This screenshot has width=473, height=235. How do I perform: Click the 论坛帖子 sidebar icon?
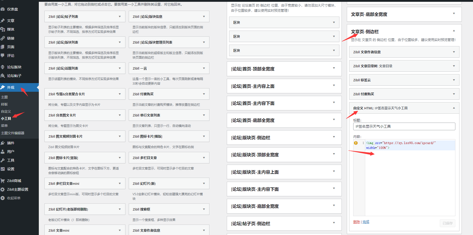(3, 76)
